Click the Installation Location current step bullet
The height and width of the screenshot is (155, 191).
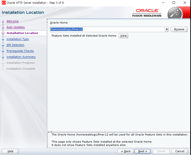click(3, 33)
